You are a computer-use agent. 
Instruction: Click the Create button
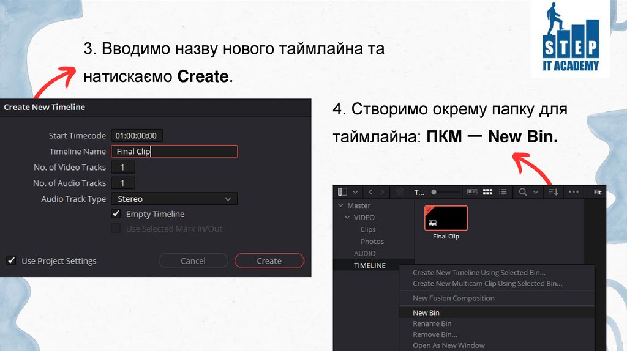pyautogui.click(x=269, y=260)
